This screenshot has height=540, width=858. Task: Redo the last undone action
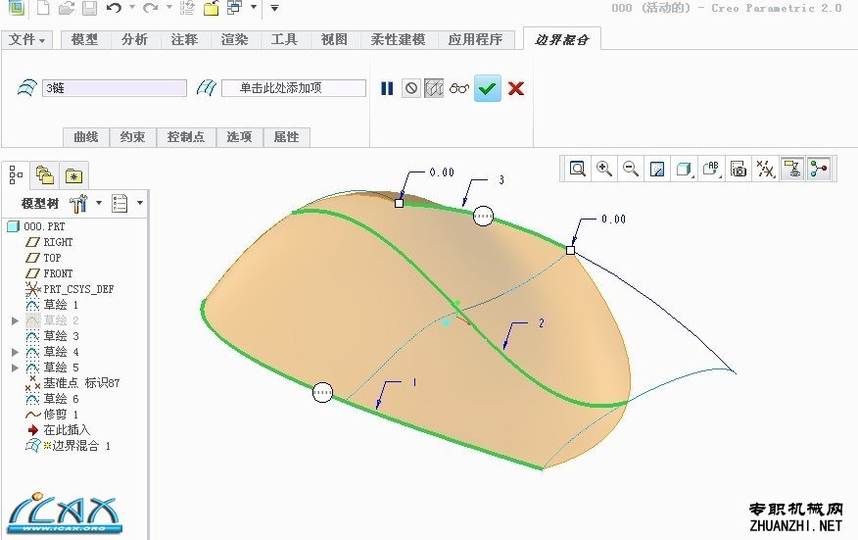coord(150,8)
